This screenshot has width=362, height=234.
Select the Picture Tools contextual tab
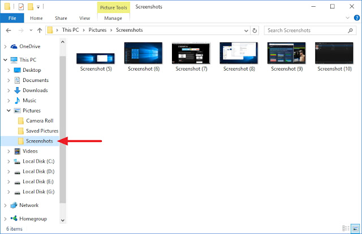114,7
